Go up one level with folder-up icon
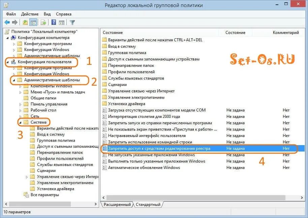 pos(25,22)
